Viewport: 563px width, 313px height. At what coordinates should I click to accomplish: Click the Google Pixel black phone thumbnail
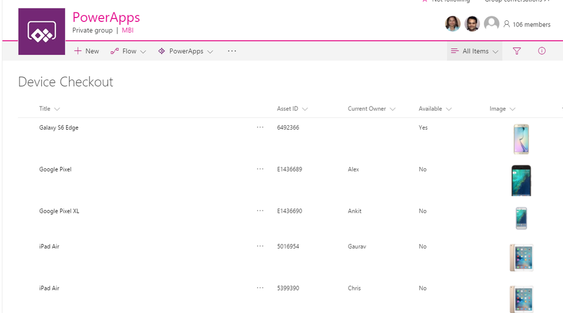[521, 180]
